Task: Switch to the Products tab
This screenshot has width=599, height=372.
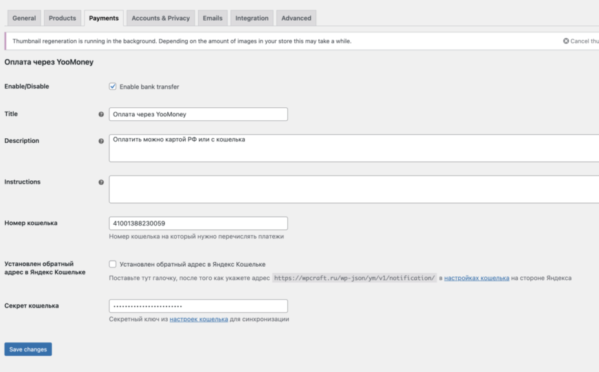Action: [x=62, y=18]
